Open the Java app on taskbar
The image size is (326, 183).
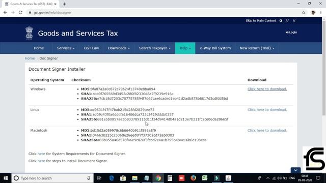coord(228,178)
